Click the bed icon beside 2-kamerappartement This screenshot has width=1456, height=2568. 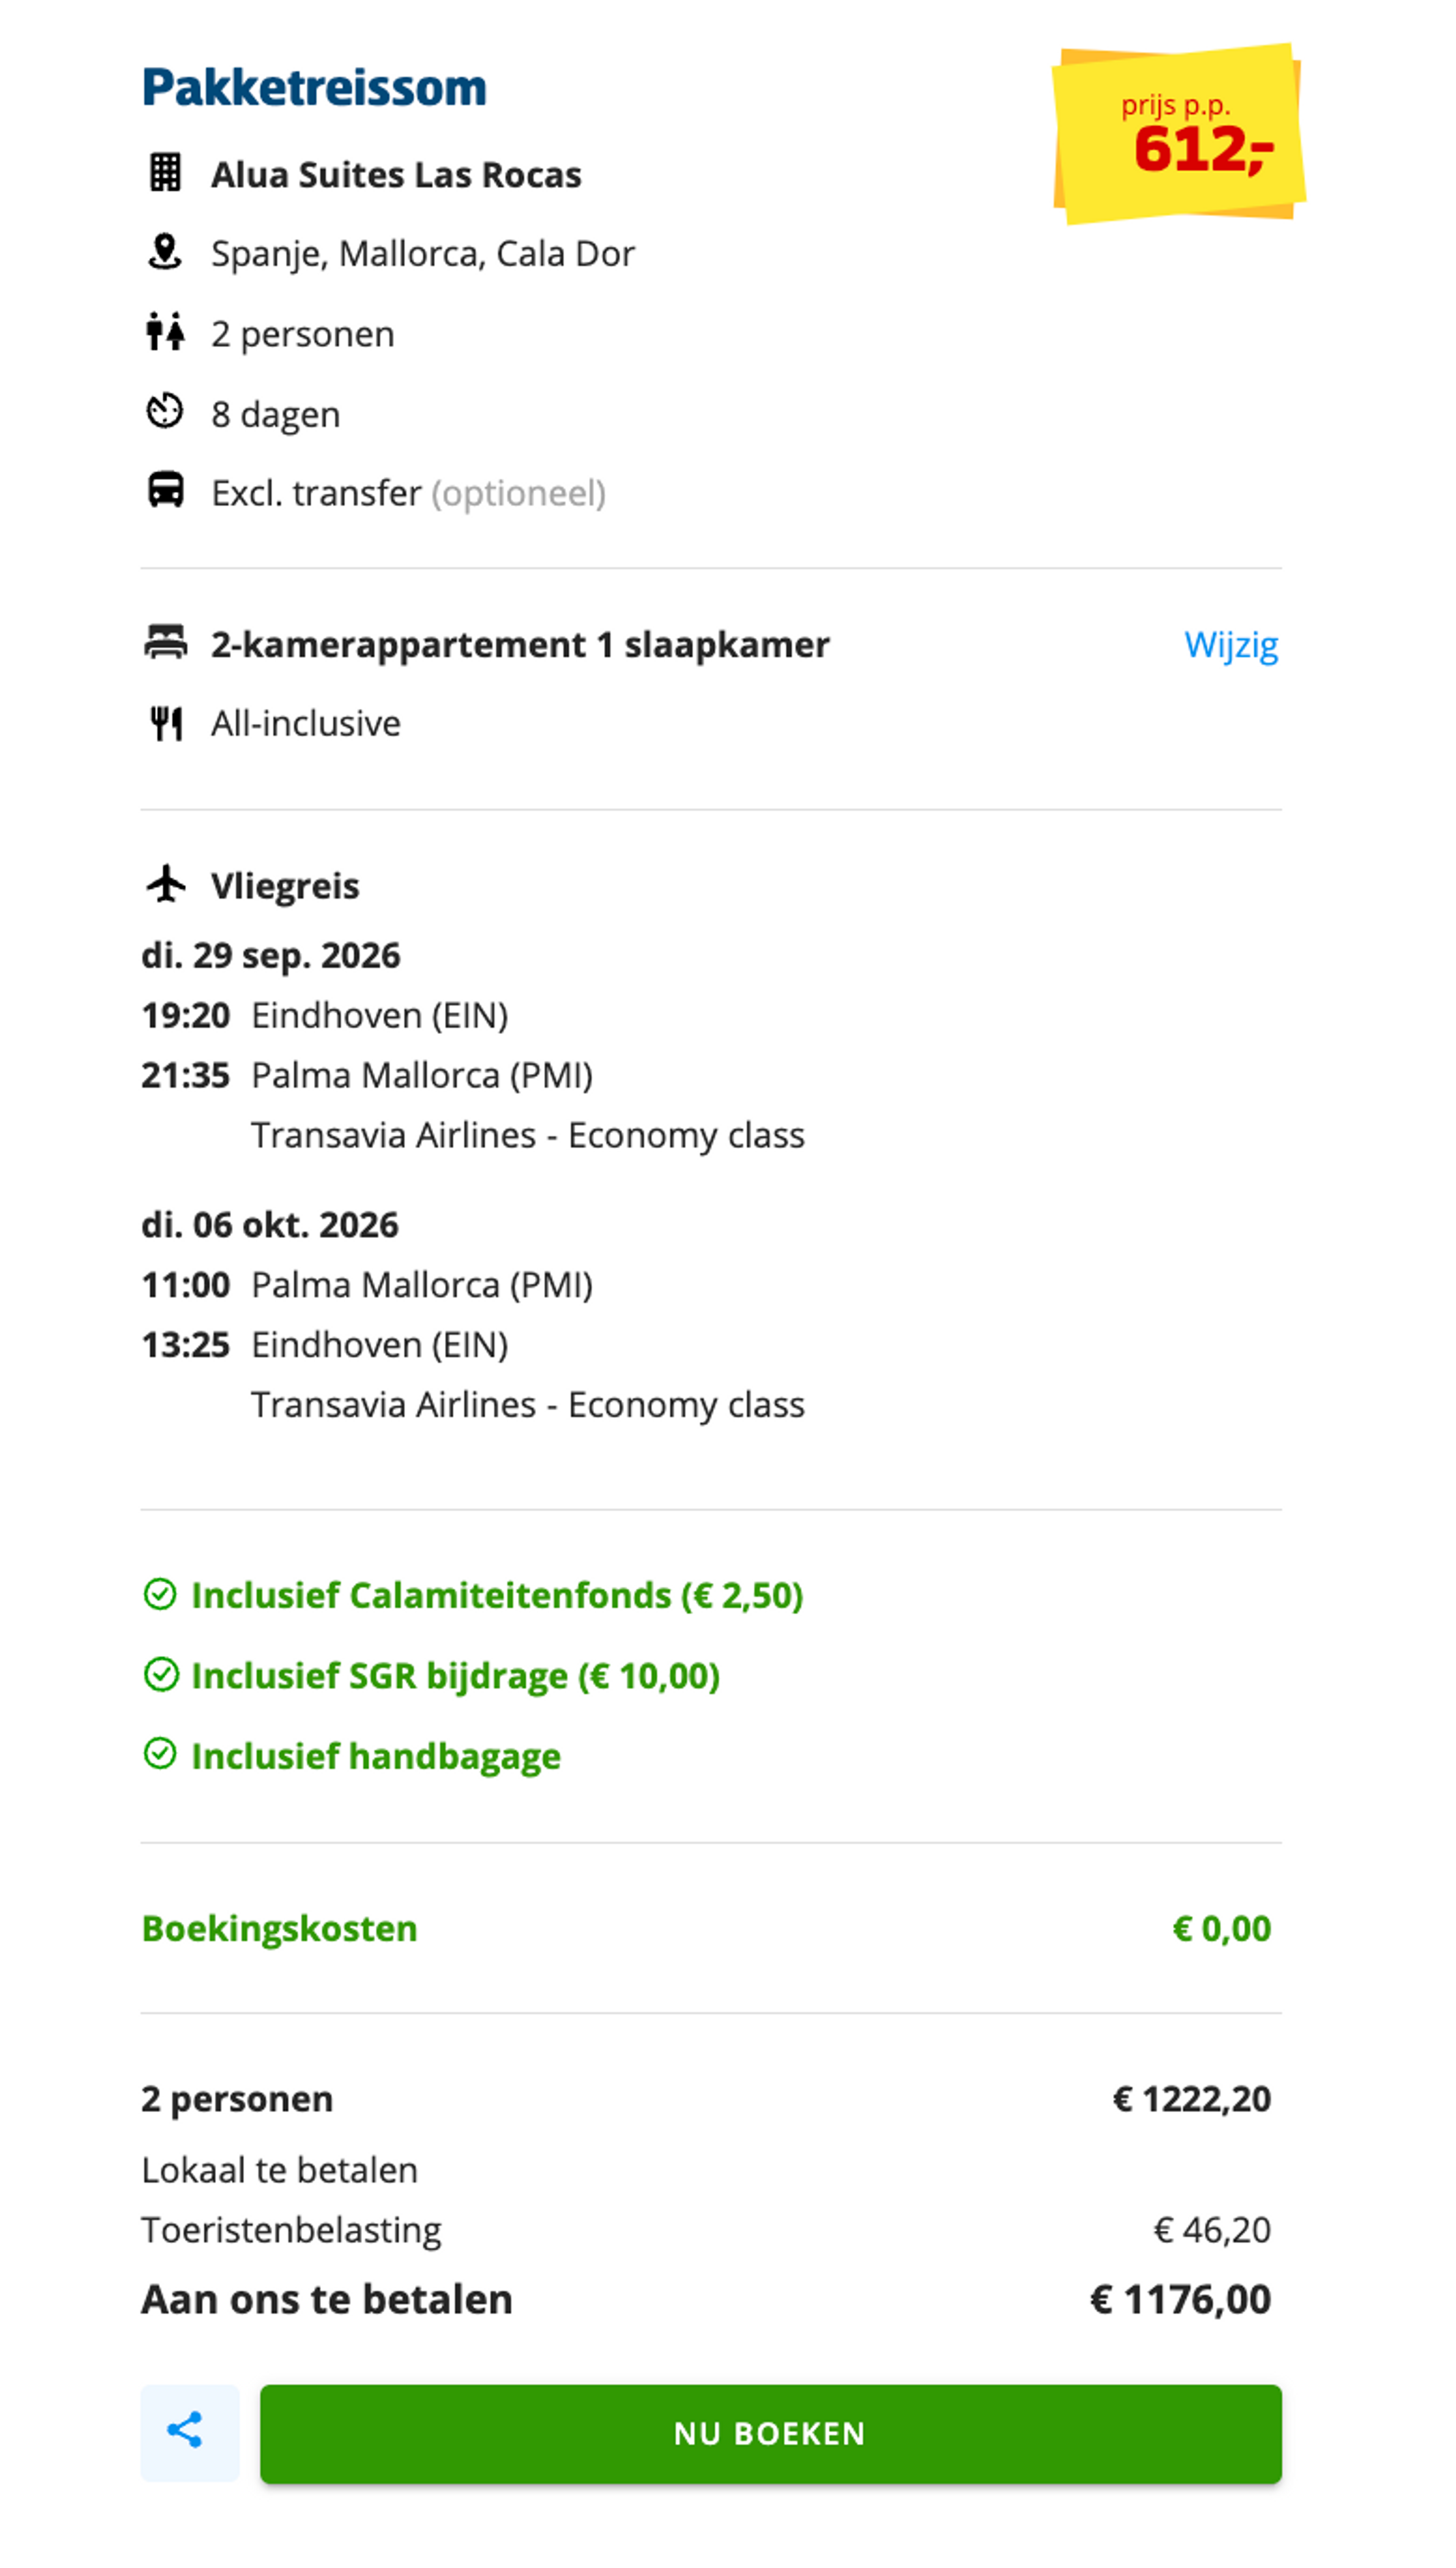click(x=166, y=644)
